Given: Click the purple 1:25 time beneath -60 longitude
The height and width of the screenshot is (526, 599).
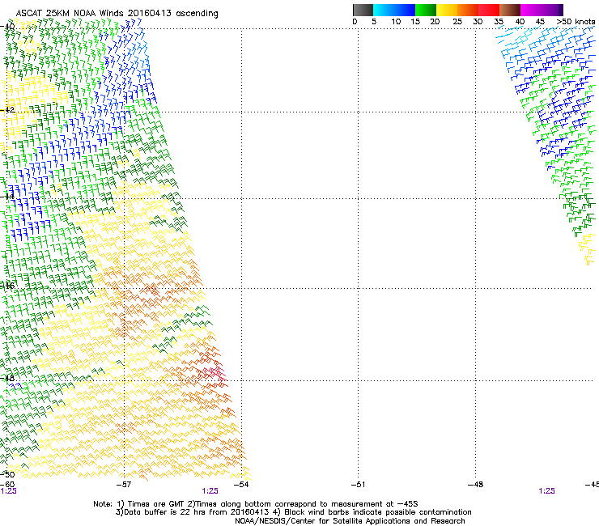Looking at the screenshot, I should [8, 491].
